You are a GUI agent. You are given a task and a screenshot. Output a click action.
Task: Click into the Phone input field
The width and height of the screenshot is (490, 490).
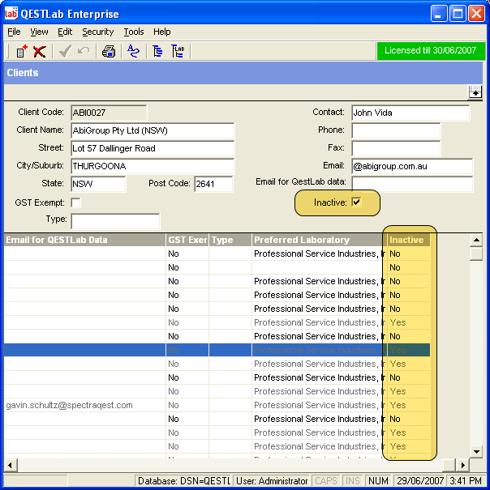coord(396,130)
